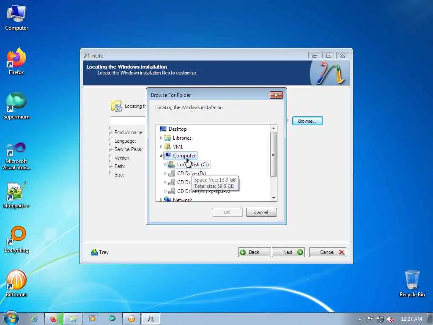433x325 pixels.
Task: Close the Browse For Folder dialog
Action: click(276, 95)
